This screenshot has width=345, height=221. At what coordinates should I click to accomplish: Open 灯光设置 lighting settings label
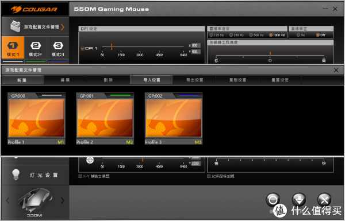point(44,175)
